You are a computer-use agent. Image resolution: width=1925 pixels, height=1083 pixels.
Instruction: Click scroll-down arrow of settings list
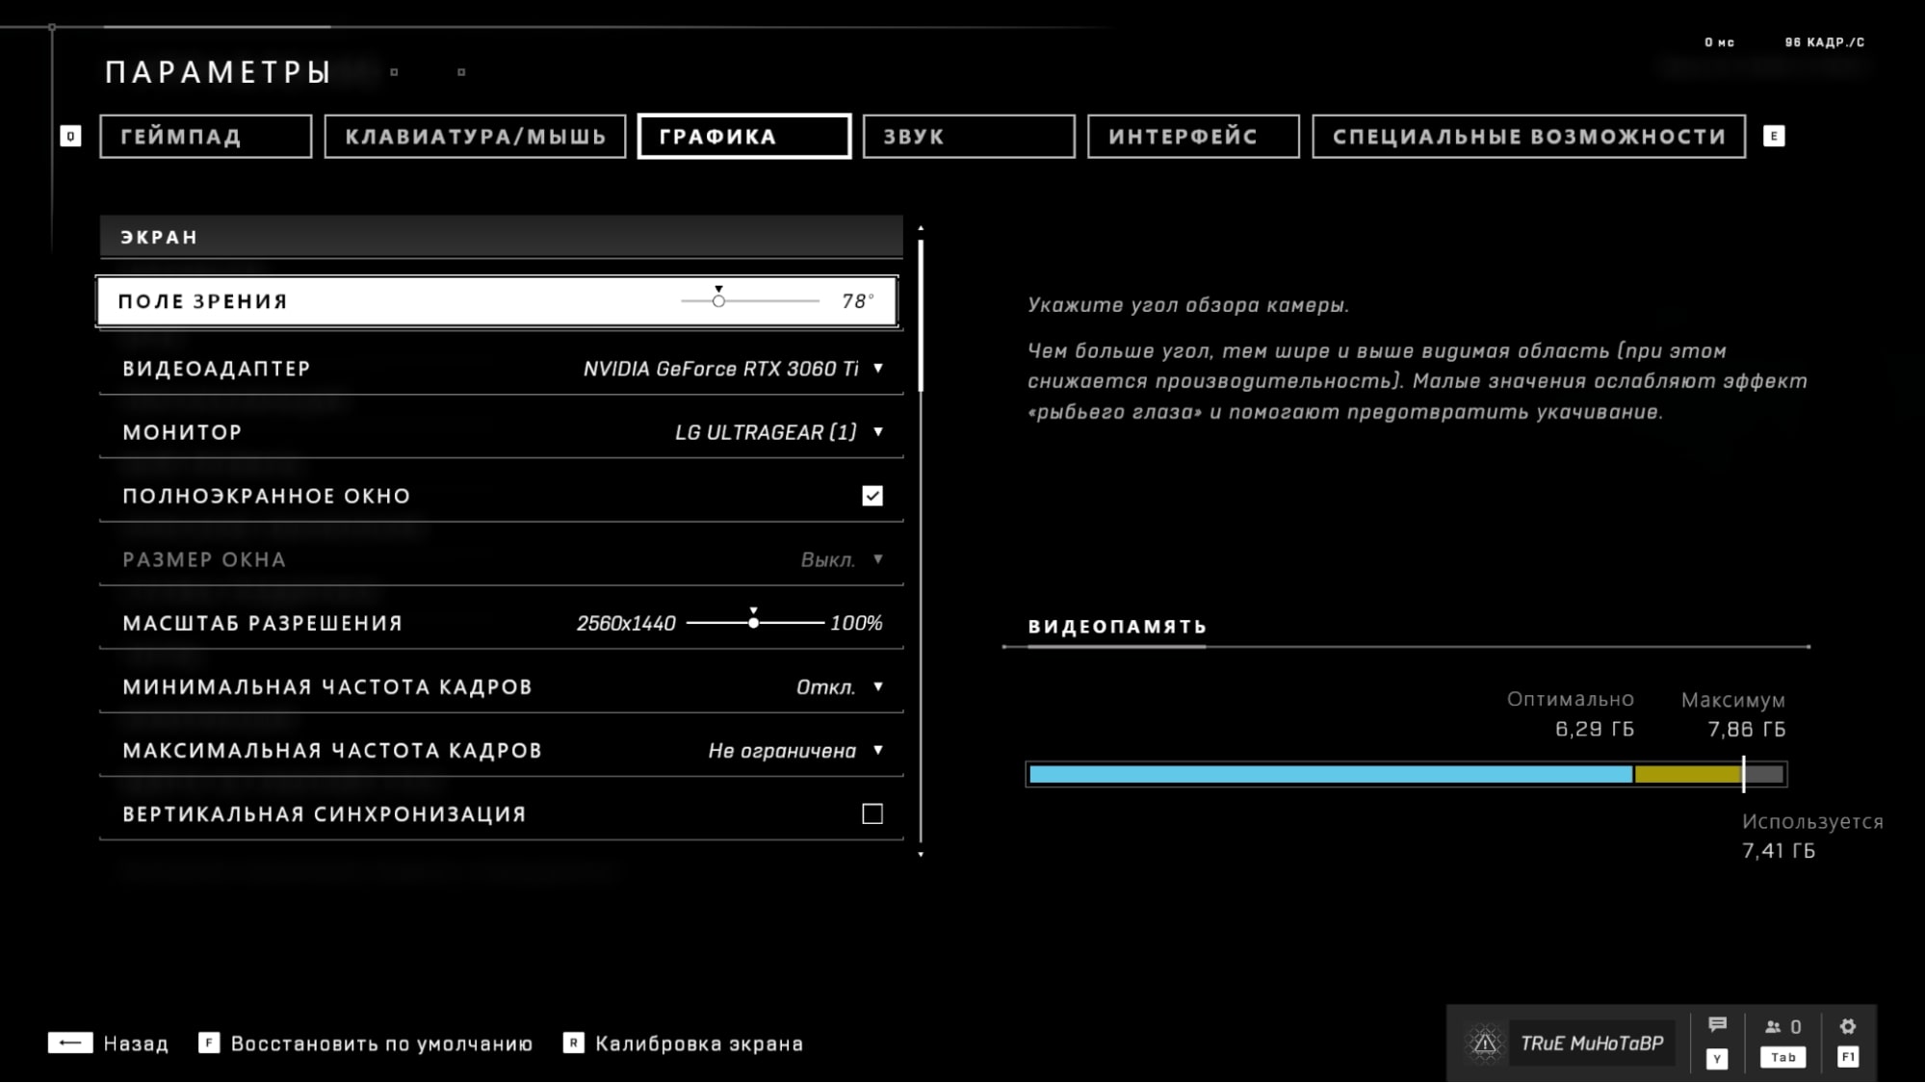click(x=922, y=854)
